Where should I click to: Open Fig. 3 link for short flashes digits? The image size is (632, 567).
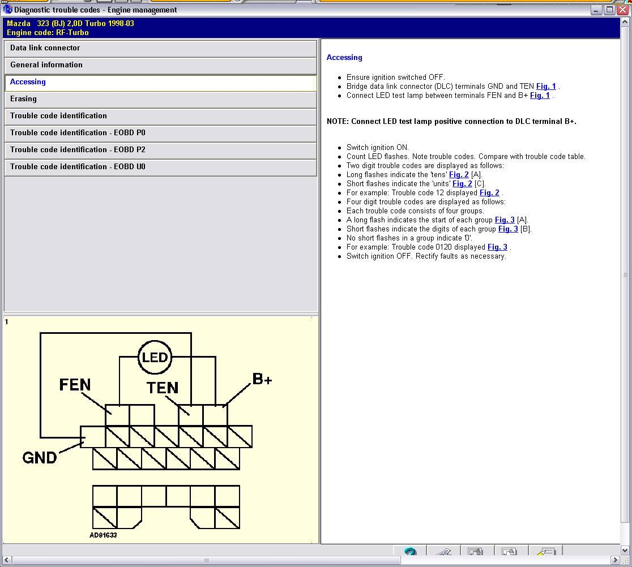(508, 229)
